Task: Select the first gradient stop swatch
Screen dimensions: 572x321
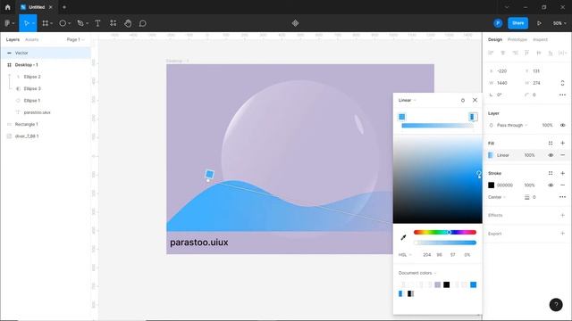Action: [x=402, y=117]
